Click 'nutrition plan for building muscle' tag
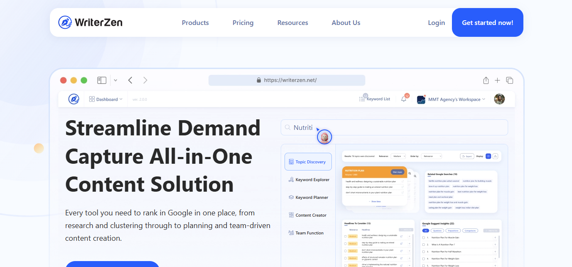This screenshot has height=267, width=572. 477,181
